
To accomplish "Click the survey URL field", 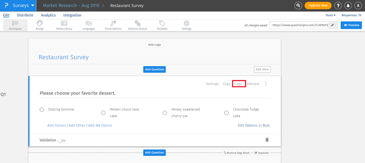I will click(x=299, y=25).
